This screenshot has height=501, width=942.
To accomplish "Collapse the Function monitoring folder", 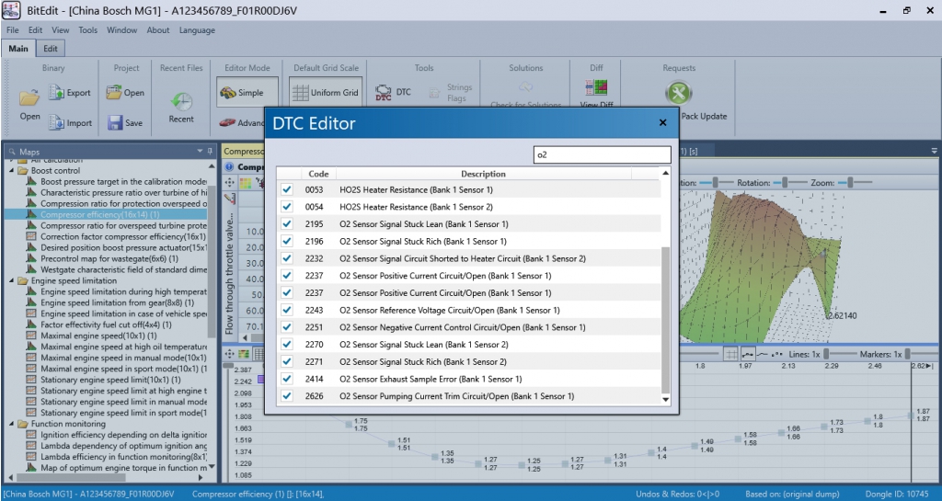I will click(11, 424).
